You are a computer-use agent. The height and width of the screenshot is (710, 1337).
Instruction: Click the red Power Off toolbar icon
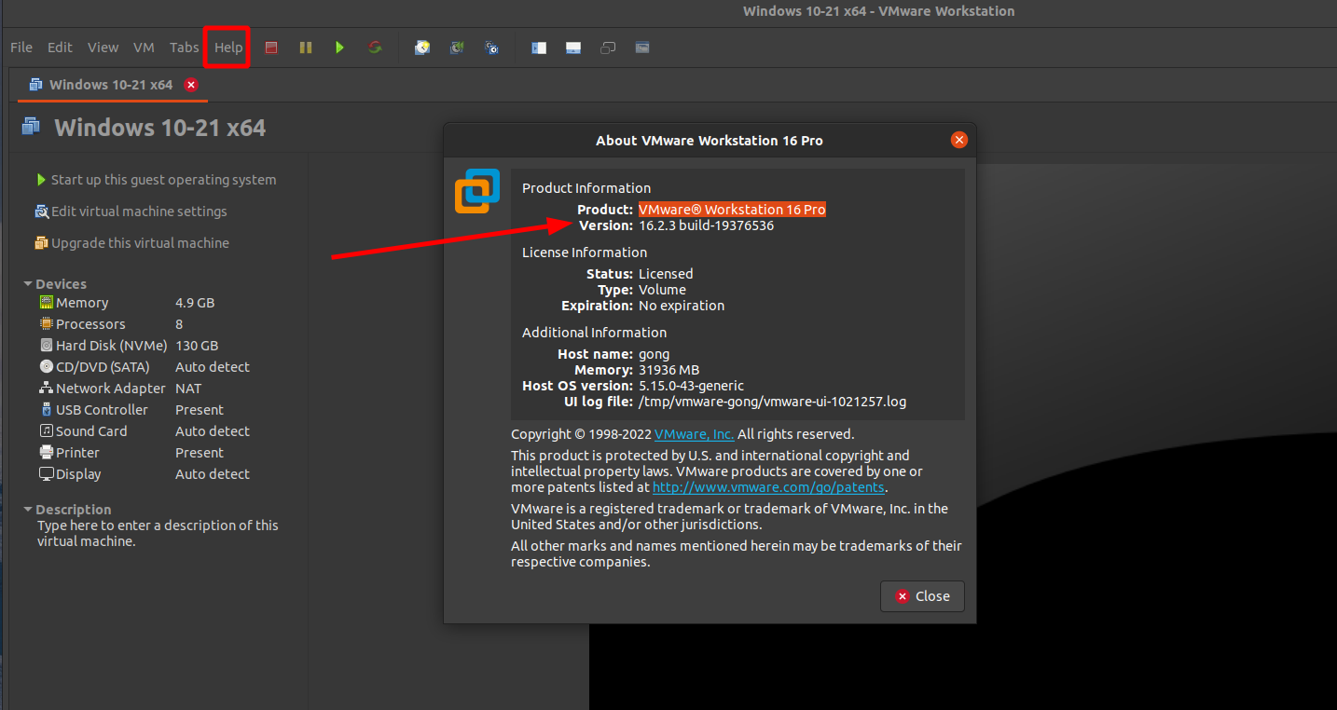coord(271,48)
